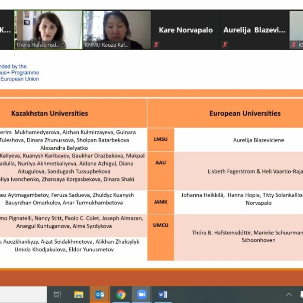Click the "Kazakhstan Universities" table header
The height and width of the screenshot is (303, 303).
click(x=49, y=113)
